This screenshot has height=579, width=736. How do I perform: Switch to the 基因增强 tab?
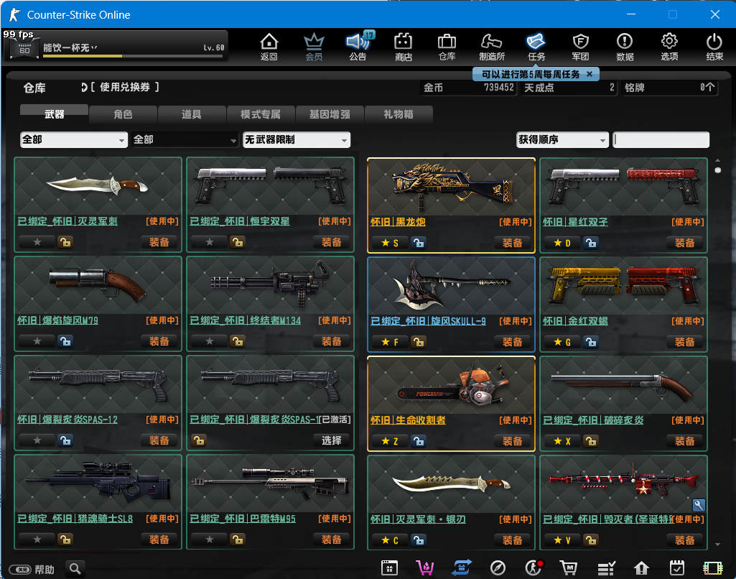[x=330, y=114]
